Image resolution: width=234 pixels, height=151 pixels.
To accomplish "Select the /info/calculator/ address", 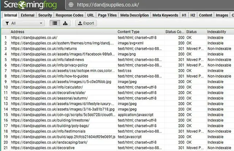I will point(47,87).
